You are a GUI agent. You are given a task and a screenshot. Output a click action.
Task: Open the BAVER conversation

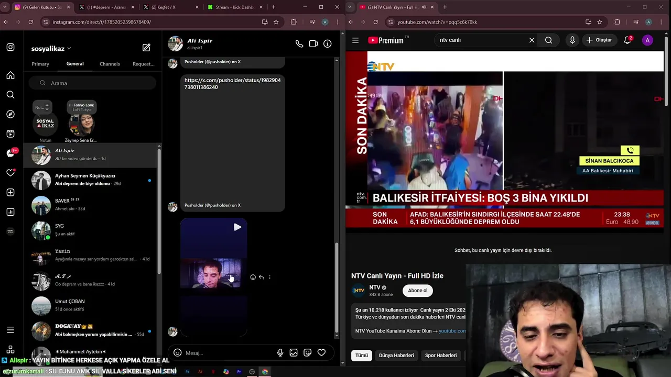pos(91,205)
